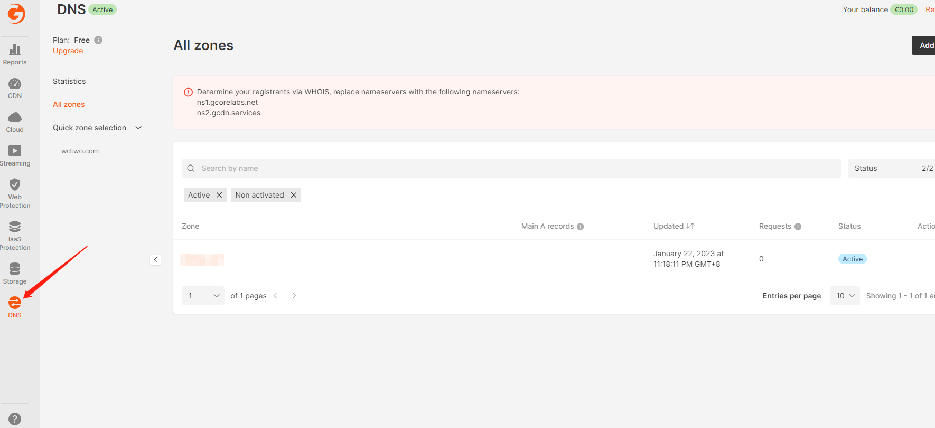Open the entries per page dropdown

845,296
